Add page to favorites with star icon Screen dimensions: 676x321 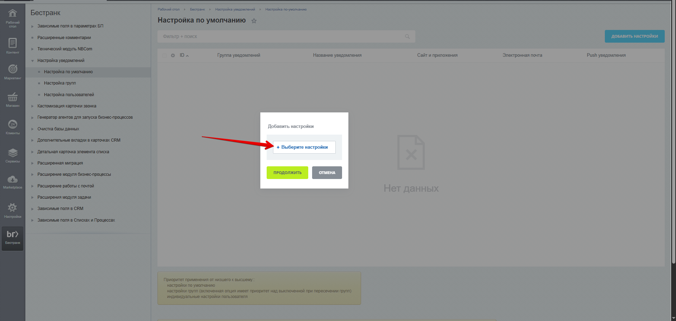click(x=254, y=21)
